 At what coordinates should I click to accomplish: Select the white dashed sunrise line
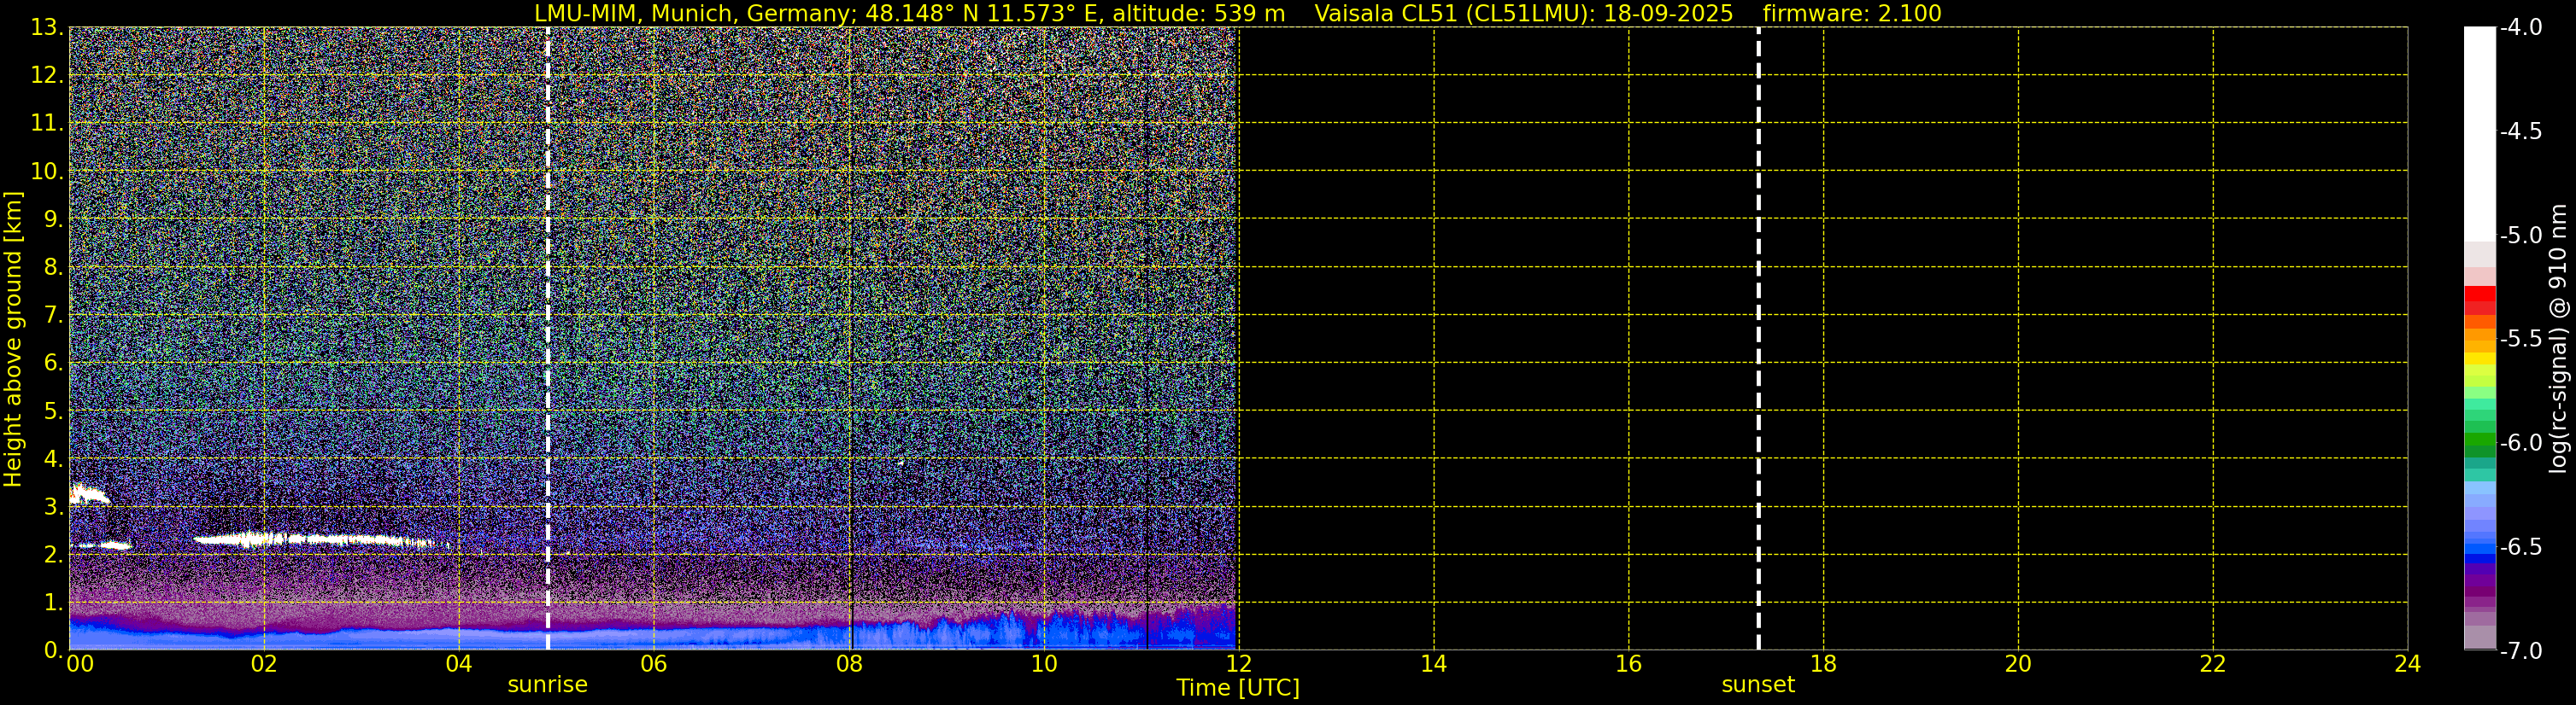coord(548,339)
